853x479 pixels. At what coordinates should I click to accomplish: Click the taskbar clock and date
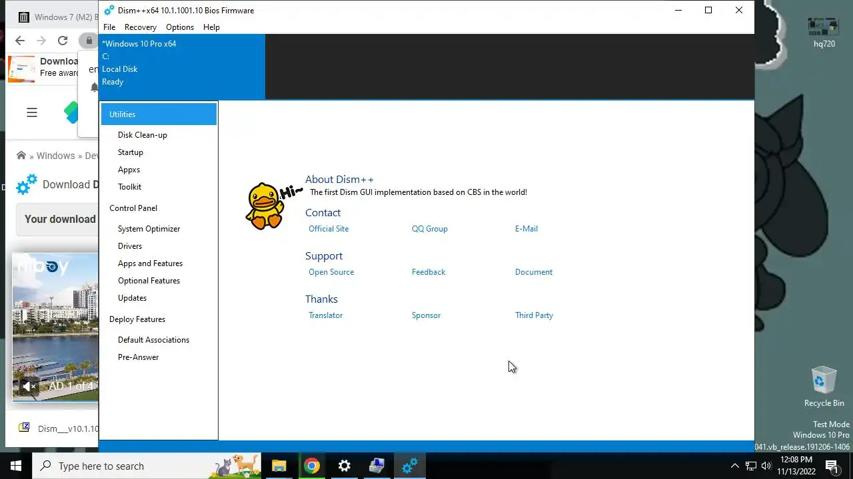pyautogui.click(x=795, y=466)
